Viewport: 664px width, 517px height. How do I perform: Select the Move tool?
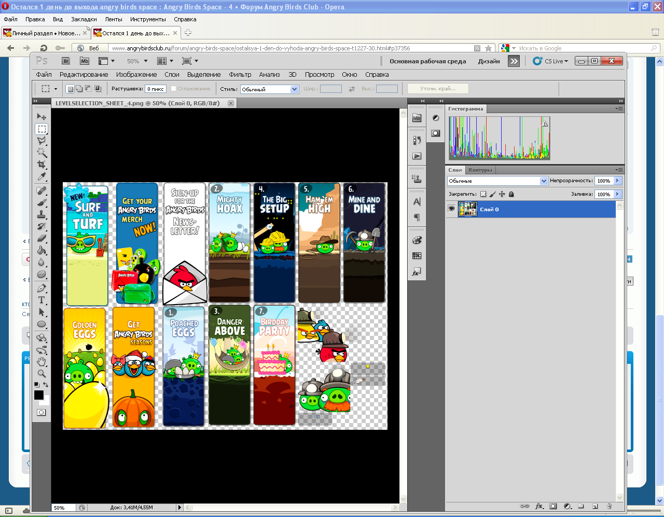point(41,117)
